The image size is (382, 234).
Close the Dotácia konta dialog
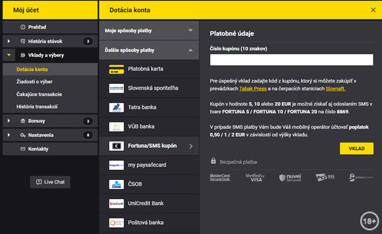pos(373,10)
